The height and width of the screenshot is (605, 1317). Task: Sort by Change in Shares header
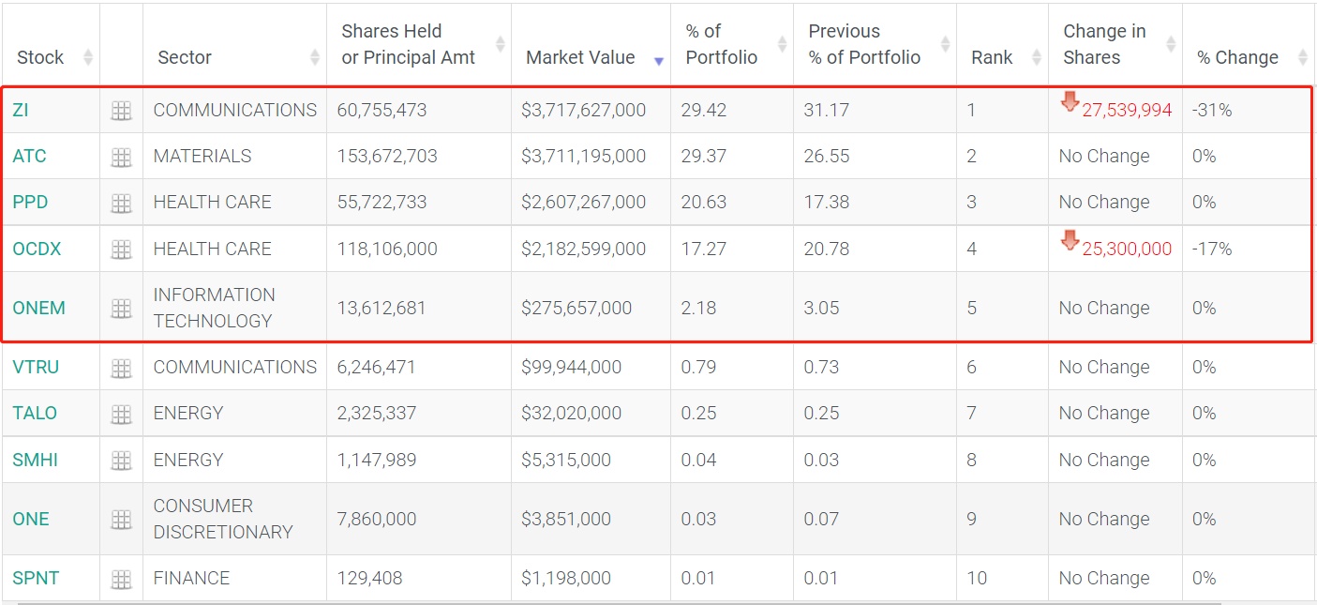click(1104, 44)
